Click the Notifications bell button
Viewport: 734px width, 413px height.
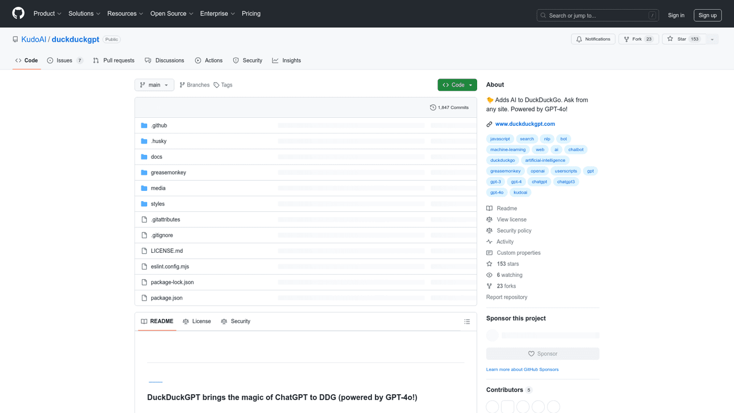[x=593, y=39]
